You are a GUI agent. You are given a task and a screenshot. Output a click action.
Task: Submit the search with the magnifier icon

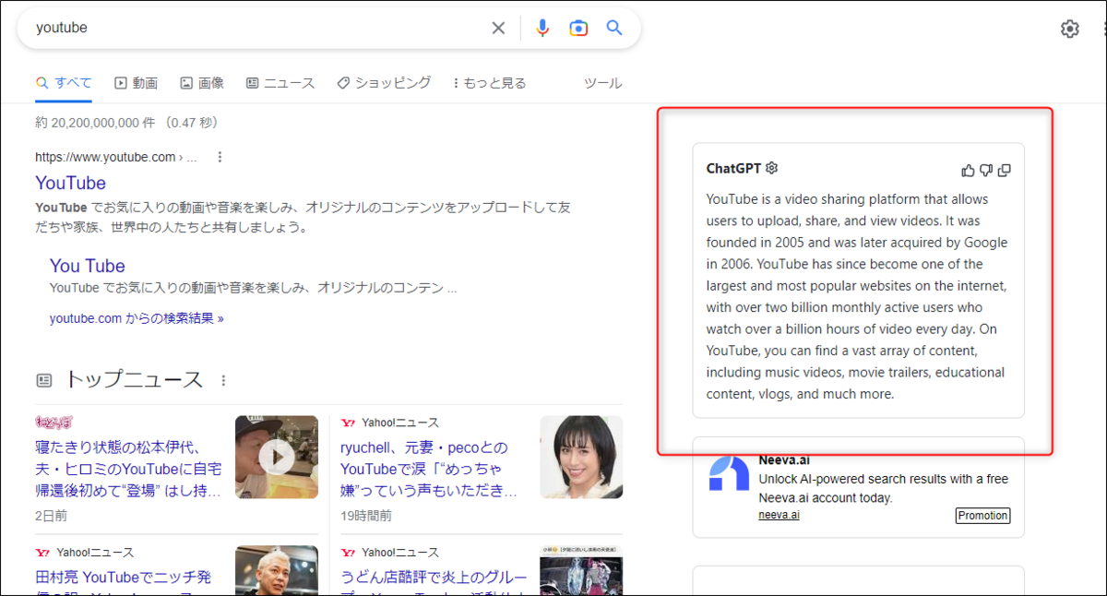click(x=614, y=28)
